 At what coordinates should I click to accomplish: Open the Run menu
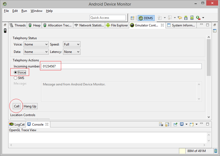point(24,11)
